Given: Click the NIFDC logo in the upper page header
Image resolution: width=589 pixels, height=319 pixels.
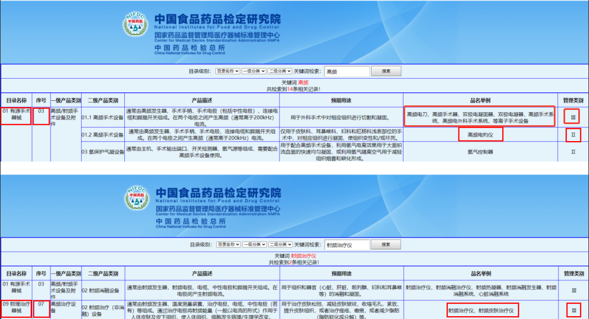Looking at the screenshot, I should coord(136,25).
